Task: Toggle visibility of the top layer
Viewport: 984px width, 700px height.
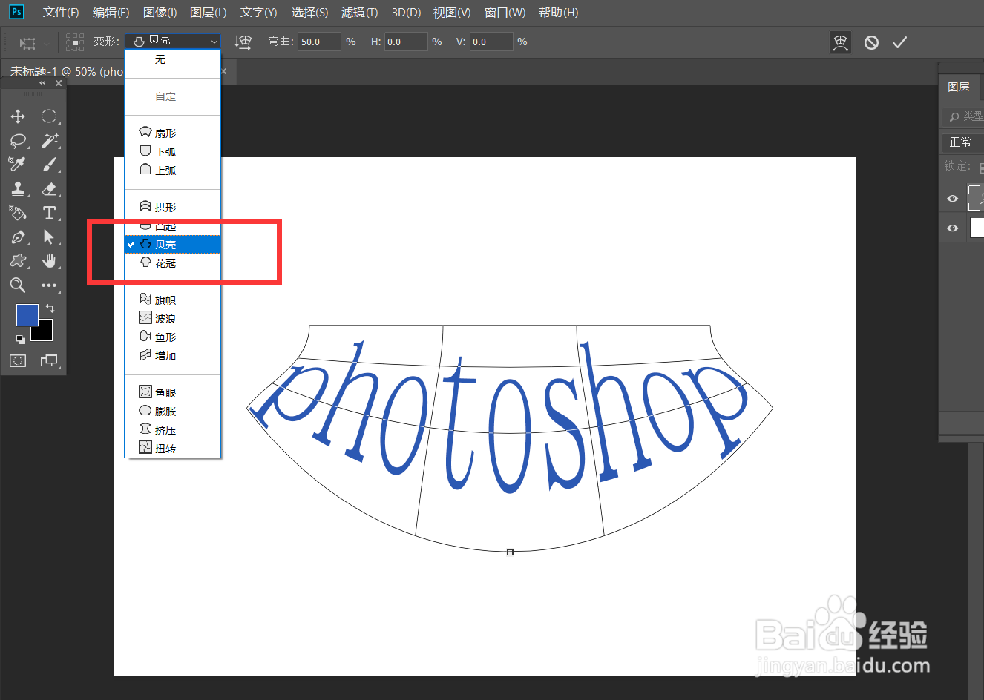Action: pos(953,198)
